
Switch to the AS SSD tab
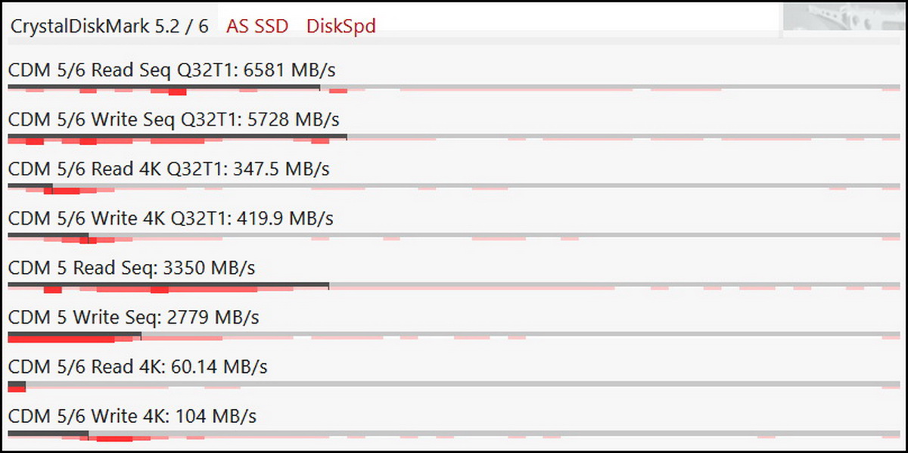[x=257, y=26]
